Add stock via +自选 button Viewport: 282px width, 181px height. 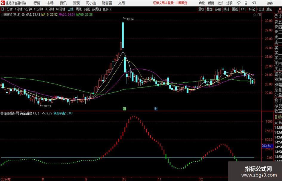pyautogui.click(x=261, y=9)
